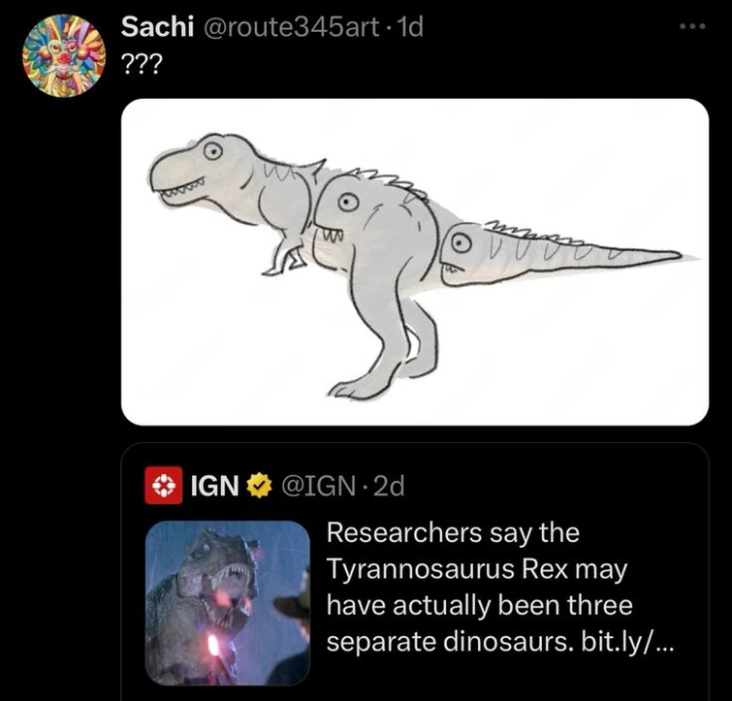Open the Jurassic Park T-Rex thumbnail

tap(227, 603)
